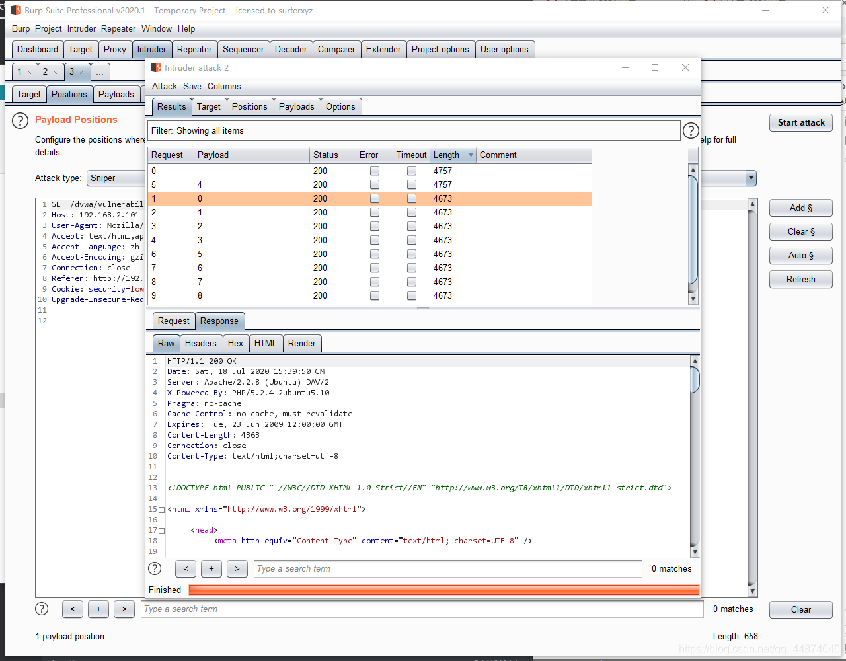
Task: Open response search options plus button
Action: click(211, 568)
